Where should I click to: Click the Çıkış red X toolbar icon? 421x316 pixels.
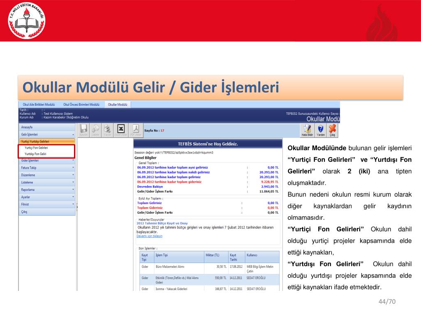pyautogui.click(x=332, y=130)
